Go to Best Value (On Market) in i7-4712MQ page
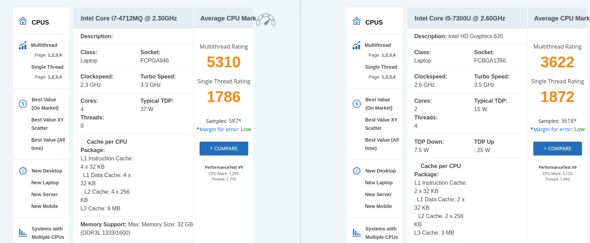Image resolution: width=590 pixels, height=243 pixels. pos(45,104)
